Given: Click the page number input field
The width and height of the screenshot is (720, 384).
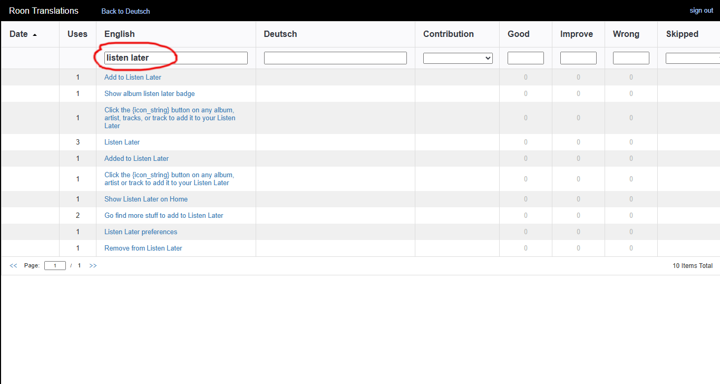Looking at the screenshot, I should (55, 266).
